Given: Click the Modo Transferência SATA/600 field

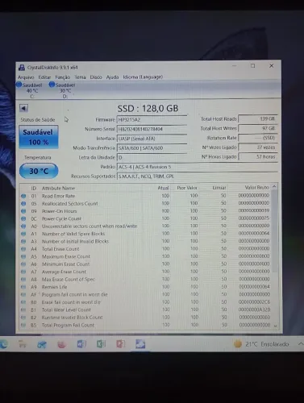Looking at the screenshot, I should [x=152, y=148].
